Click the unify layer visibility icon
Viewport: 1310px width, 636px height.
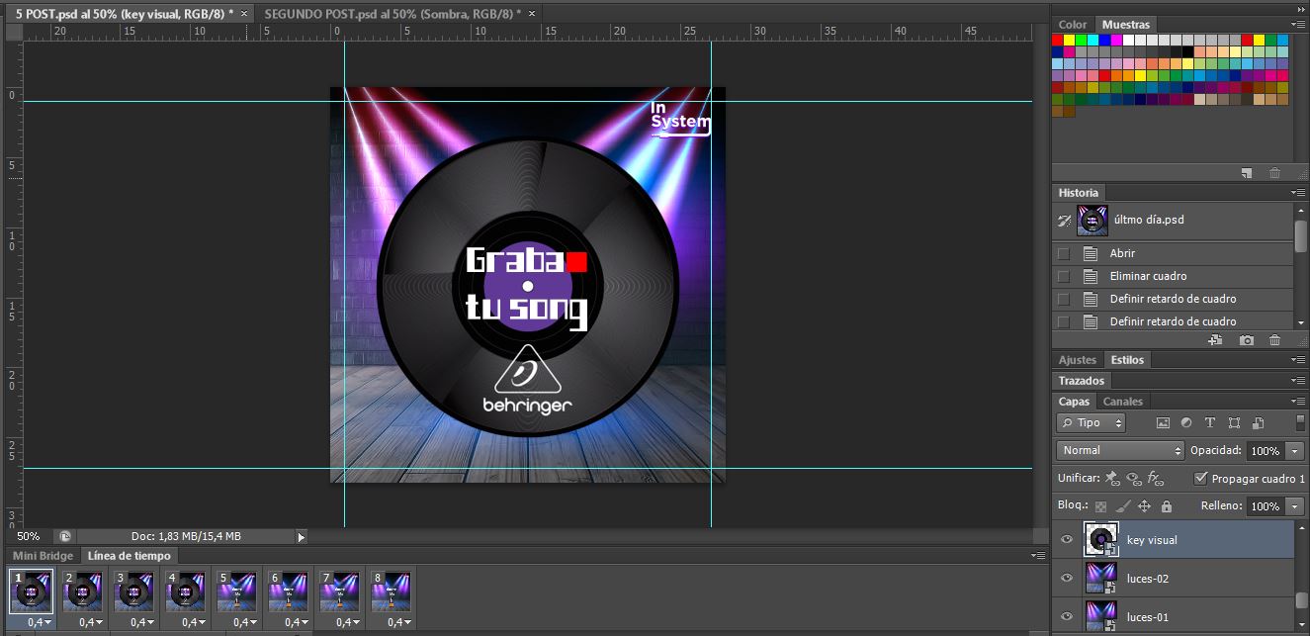coord(1133,479)
